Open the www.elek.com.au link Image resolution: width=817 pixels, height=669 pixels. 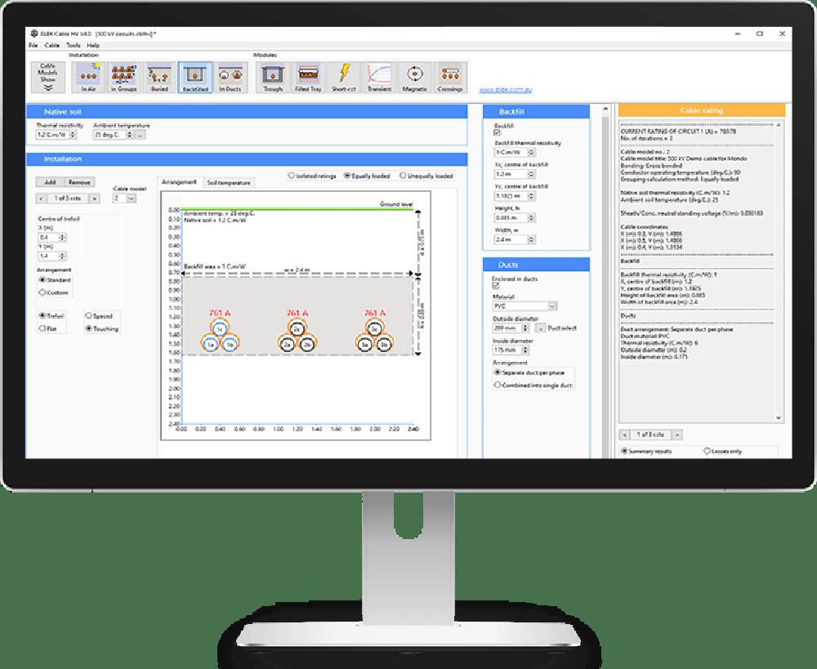tap(506, 90)
